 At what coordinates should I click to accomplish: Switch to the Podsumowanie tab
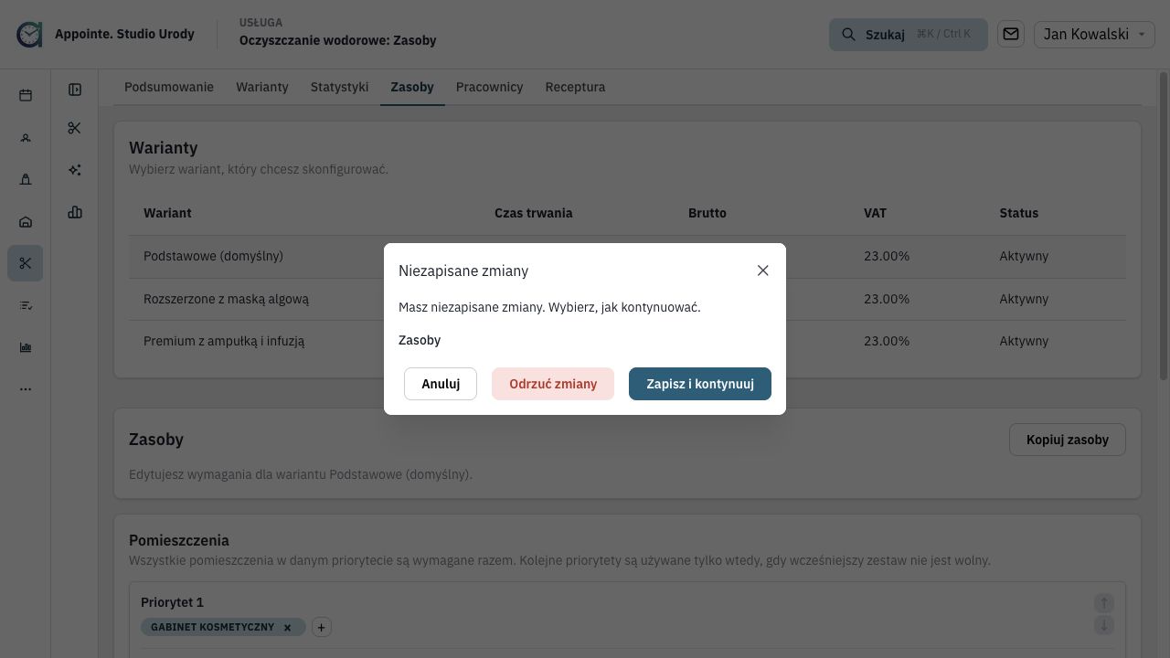[169, 87]
